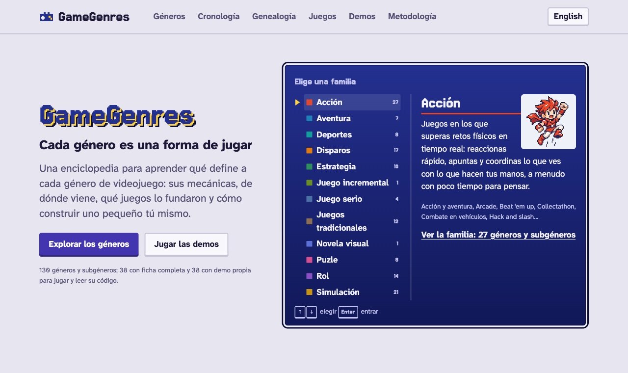Viewport: 628px width, 373px height.
Task: Select the Acción family row
Action: pos(352,102)
